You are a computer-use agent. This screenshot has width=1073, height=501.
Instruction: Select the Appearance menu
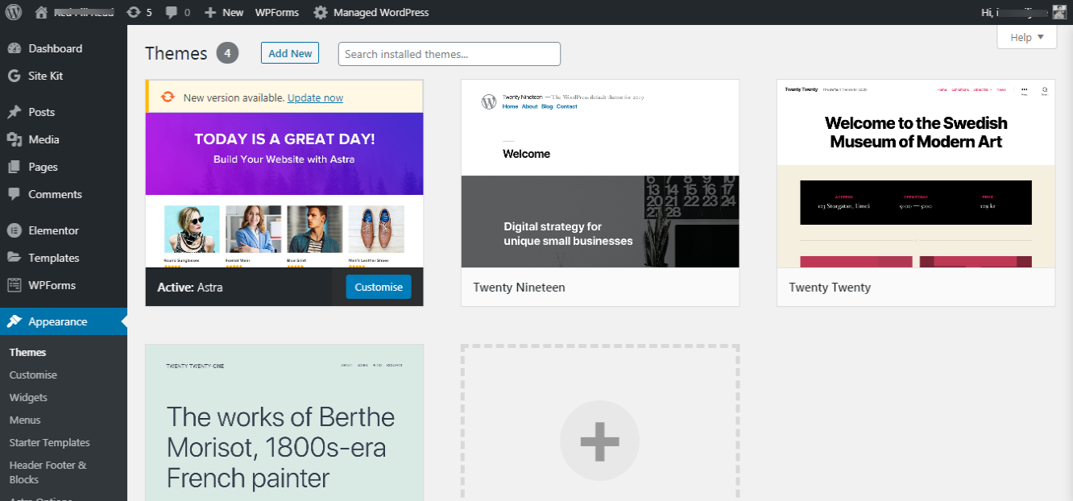64,321
